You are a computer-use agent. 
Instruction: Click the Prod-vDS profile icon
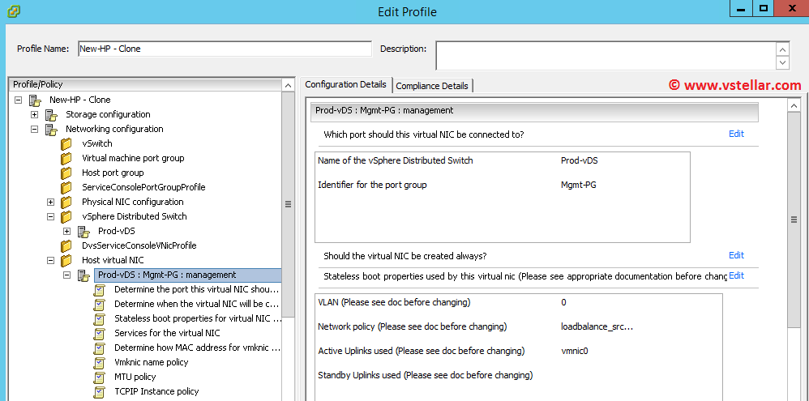(83, 232)
